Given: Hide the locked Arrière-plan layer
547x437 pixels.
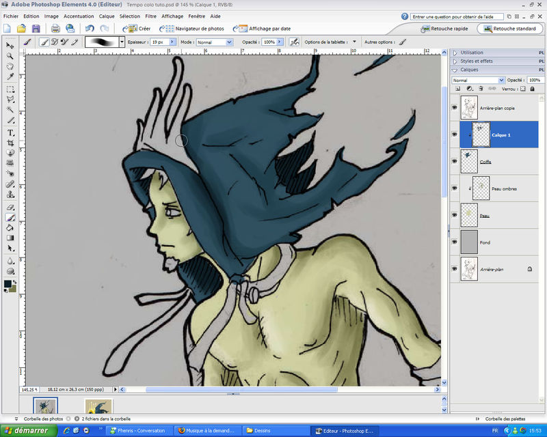Looking at the screenshot, I should click(x=454, y=268).
